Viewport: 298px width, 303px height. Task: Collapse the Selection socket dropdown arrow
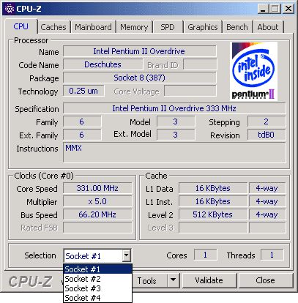tap(126, 255)
